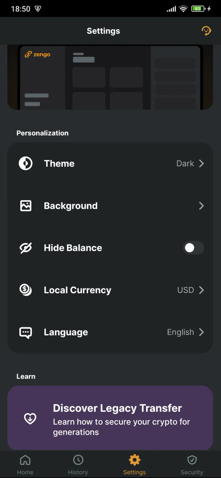This screenshot has width=221, height=478.
Task: Open customer support chat icon
Action: [206, 31]
